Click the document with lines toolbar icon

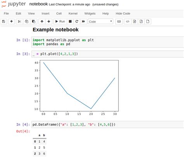pos(135,21)
